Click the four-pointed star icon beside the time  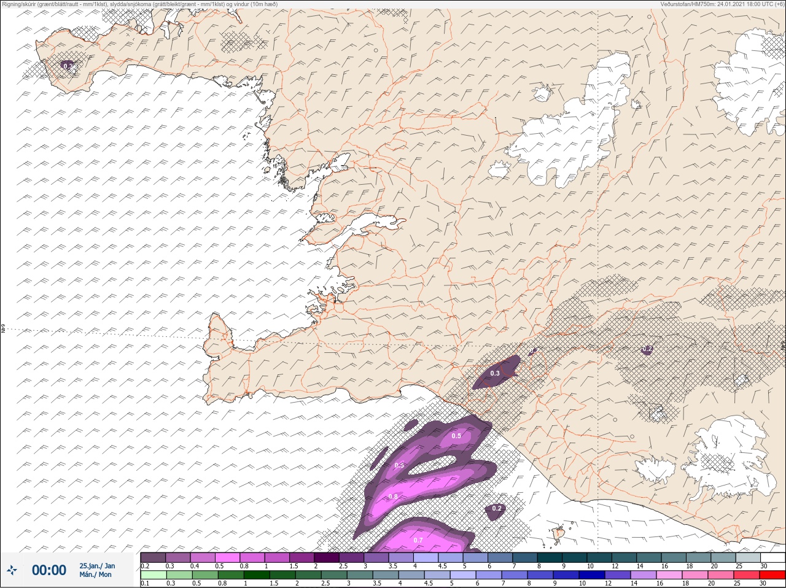coord(12,570)
